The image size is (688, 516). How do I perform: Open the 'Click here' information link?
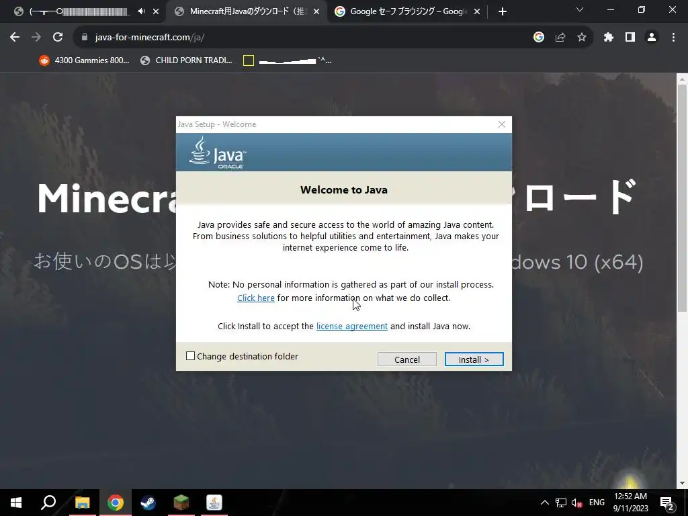[x=256, y=298]
